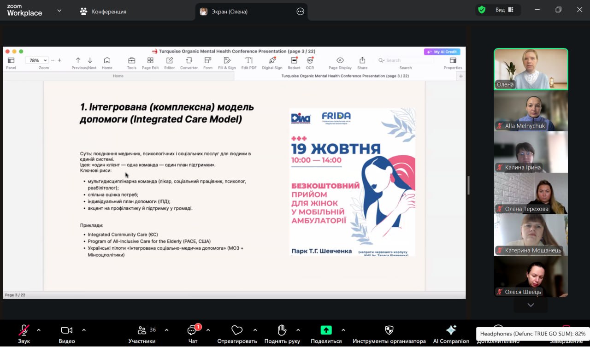Launch AI Companion sparkle icon
This screenshot has width=590, height=347.
451,330
